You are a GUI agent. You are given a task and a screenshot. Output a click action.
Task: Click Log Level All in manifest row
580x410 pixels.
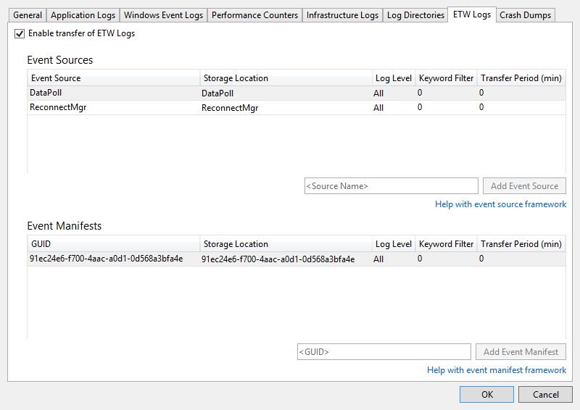click(378, 259)
